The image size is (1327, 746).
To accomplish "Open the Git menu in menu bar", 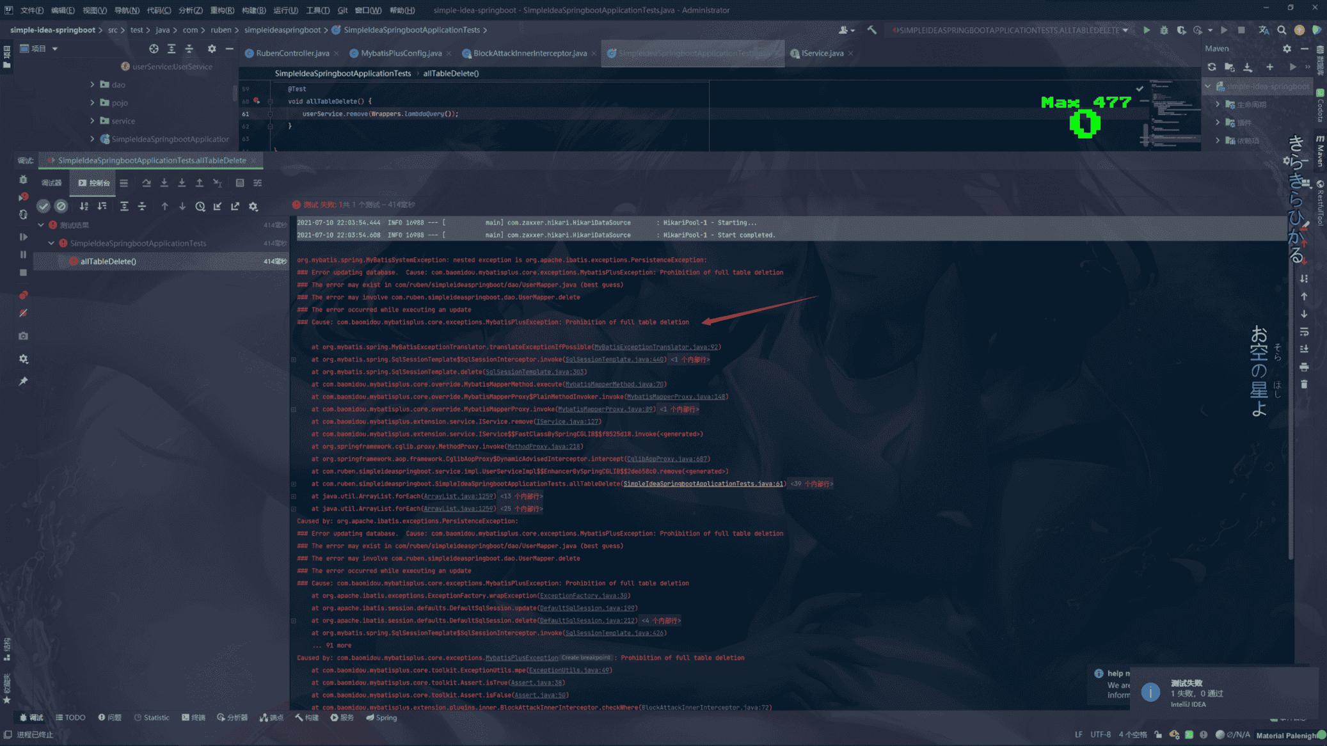I will [x=342, y=10].
